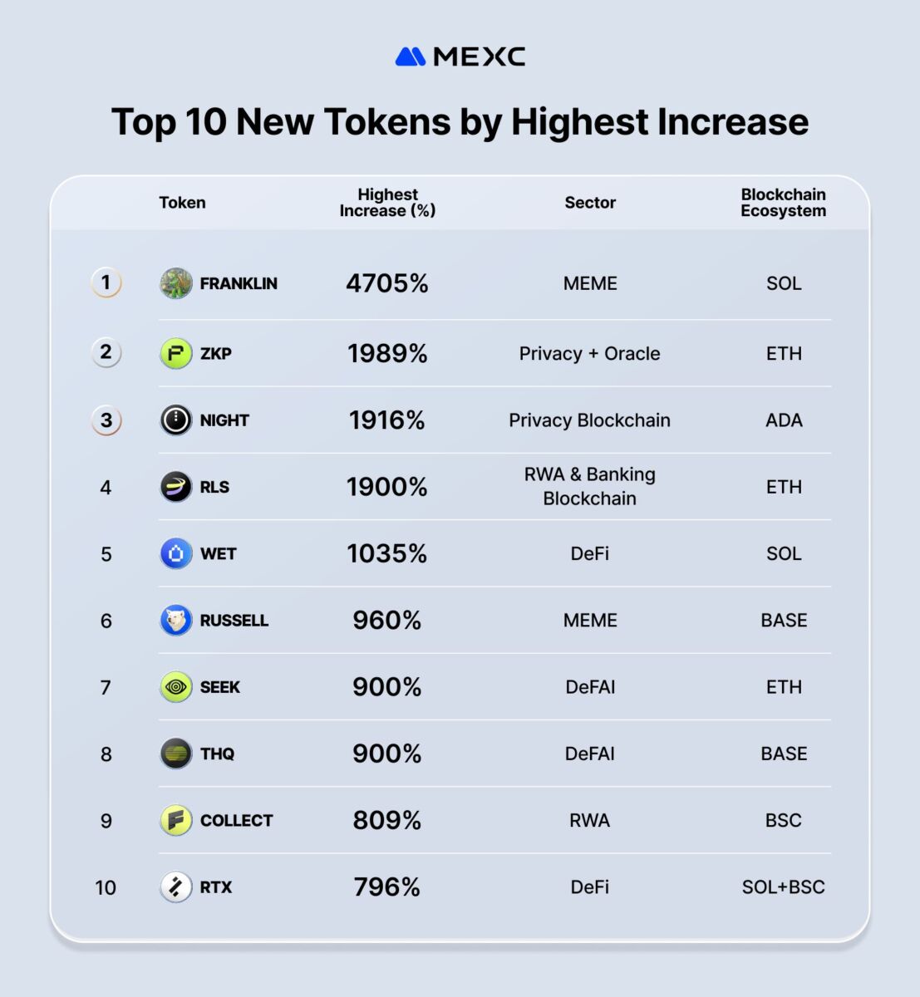Image resolution: width=920 pixels, height=997 pixels.
Task: Click the rank 3 bronze badge
Action: point(106,420)
